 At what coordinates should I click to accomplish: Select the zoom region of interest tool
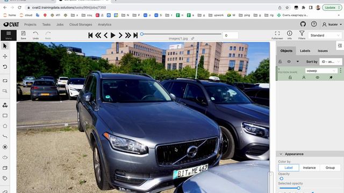click(x=5, y=91)
